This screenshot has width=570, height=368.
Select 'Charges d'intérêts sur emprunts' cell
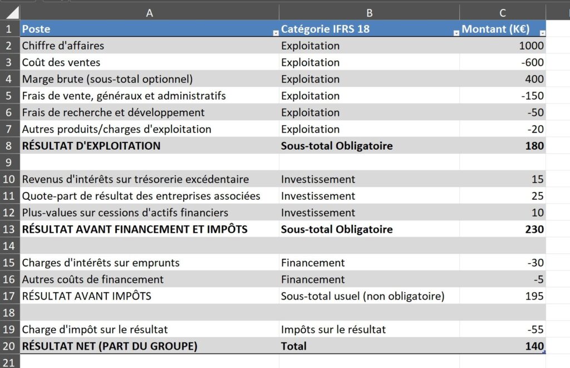coord(149,263)
